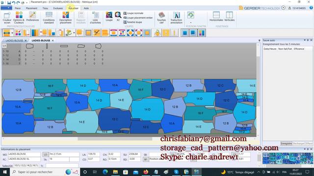The height and width of the screenshot is (176, 314).
Task: Save the file with toolbar disk icon
Action: (x=9, y=2)
